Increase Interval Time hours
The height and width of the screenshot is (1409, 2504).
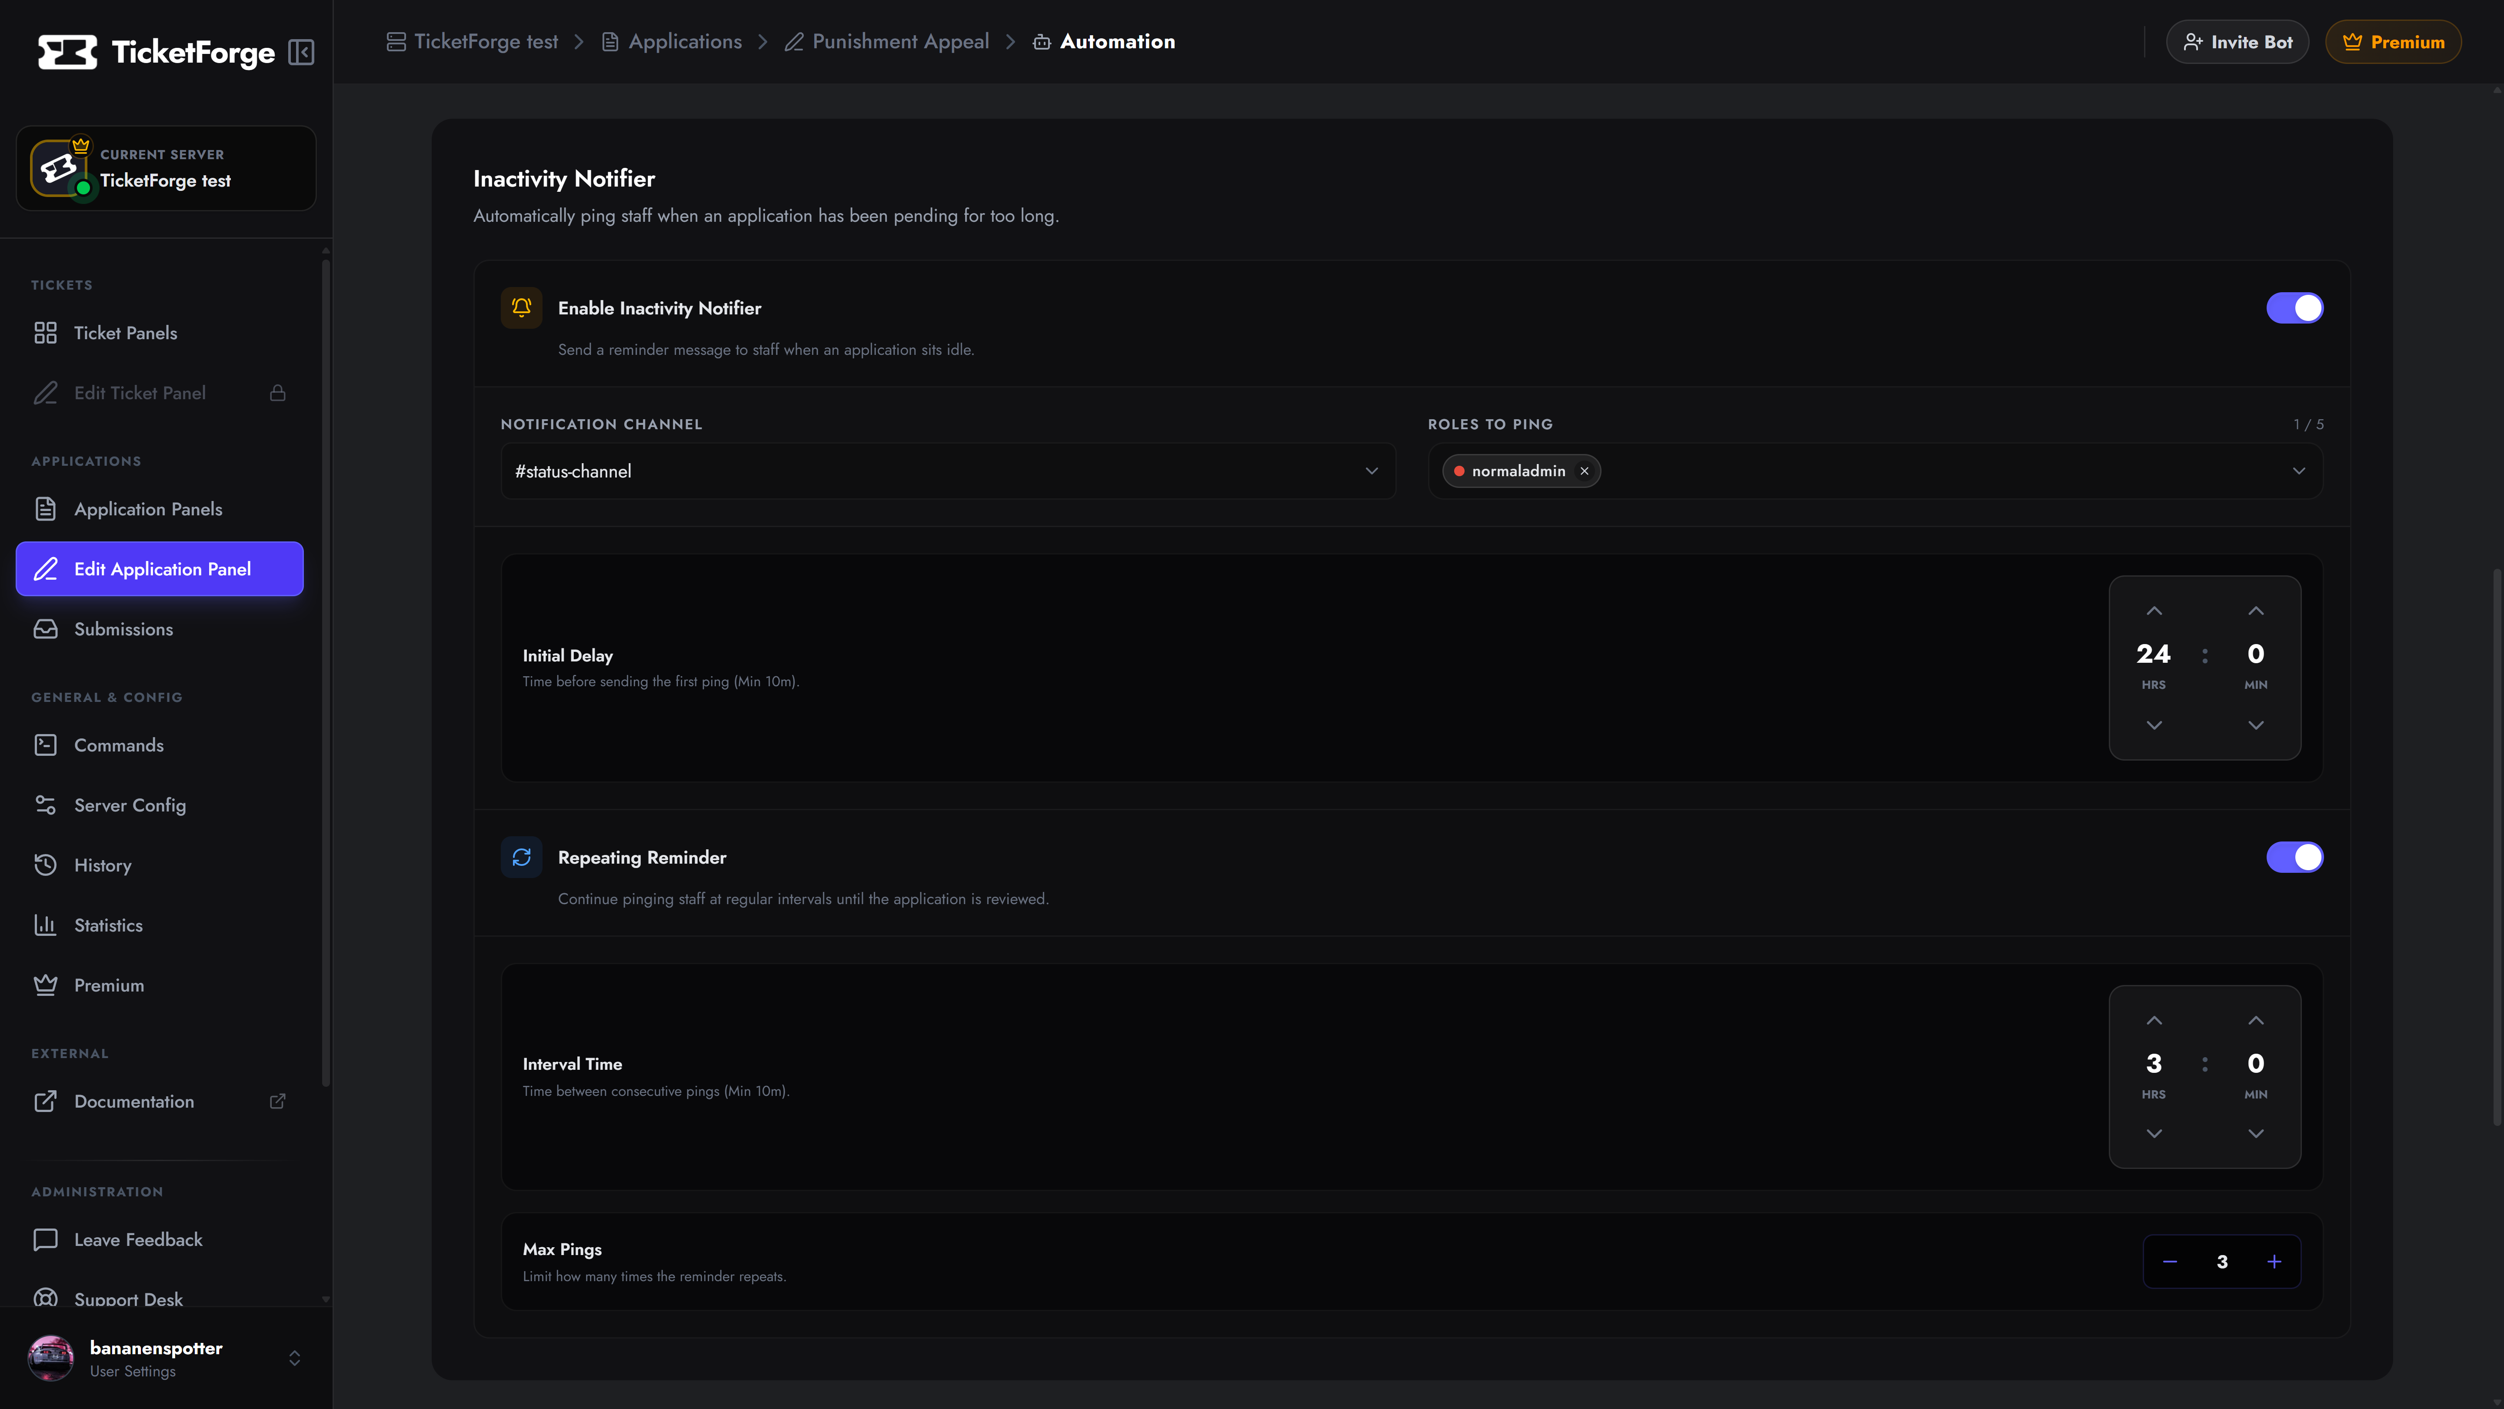coord(2154,1020)
